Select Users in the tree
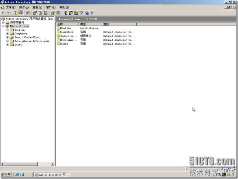 pyautogui.click(x=18, y=45)
